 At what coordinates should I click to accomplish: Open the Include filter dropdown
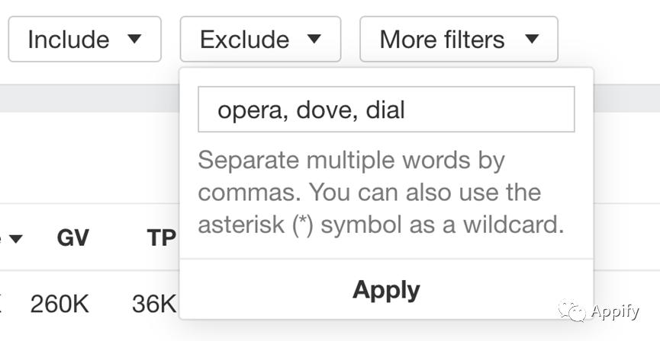pos(84,39)
